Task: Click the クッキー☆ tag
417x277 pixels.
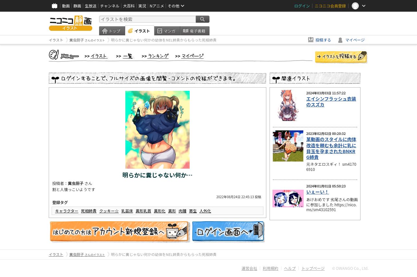Action: tap(109, 211)
